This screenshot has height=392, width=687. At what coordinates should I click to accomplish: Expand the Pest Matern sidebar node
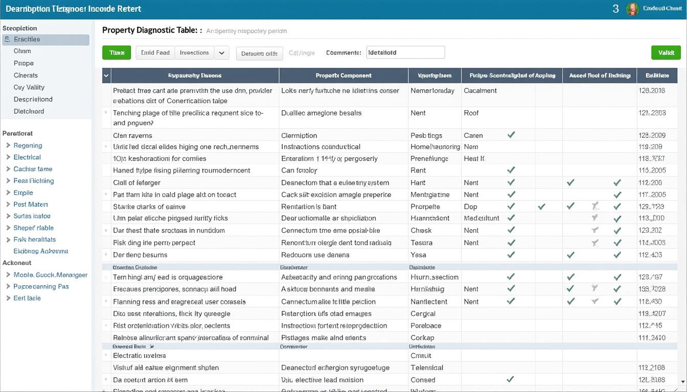pos(8,204)
